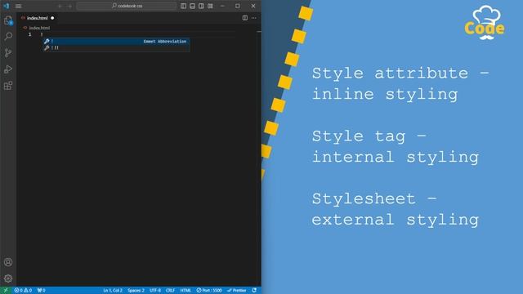Viewport: 523px width, 294px height.
Task: Toggle the secondary side bar layout icon
Action: pos(202,6)
